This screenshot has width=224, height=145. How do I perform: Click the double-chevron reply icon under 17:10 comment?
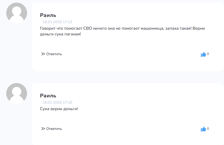tap(43, 129)
